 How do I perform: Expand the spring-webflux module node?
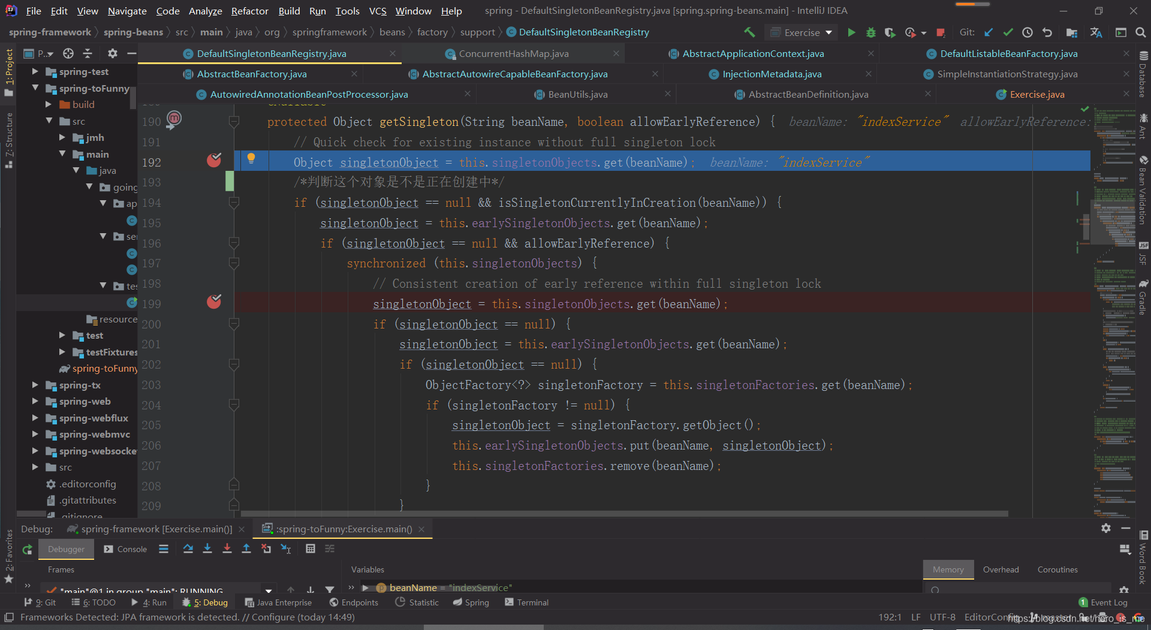pos(35,418)
